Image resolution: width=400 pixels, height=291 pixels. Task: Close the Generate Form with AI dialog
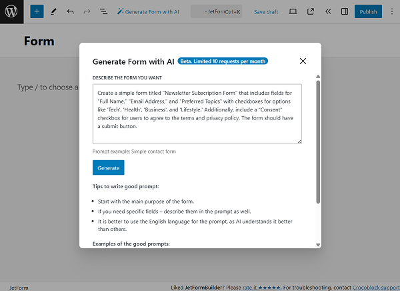point(303,61)
